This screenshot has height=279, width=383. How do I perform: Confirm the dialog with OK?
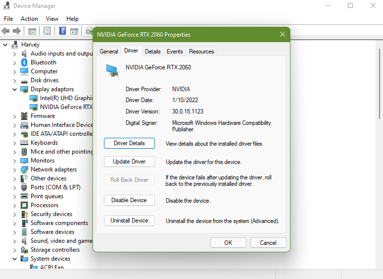point(228,242)
